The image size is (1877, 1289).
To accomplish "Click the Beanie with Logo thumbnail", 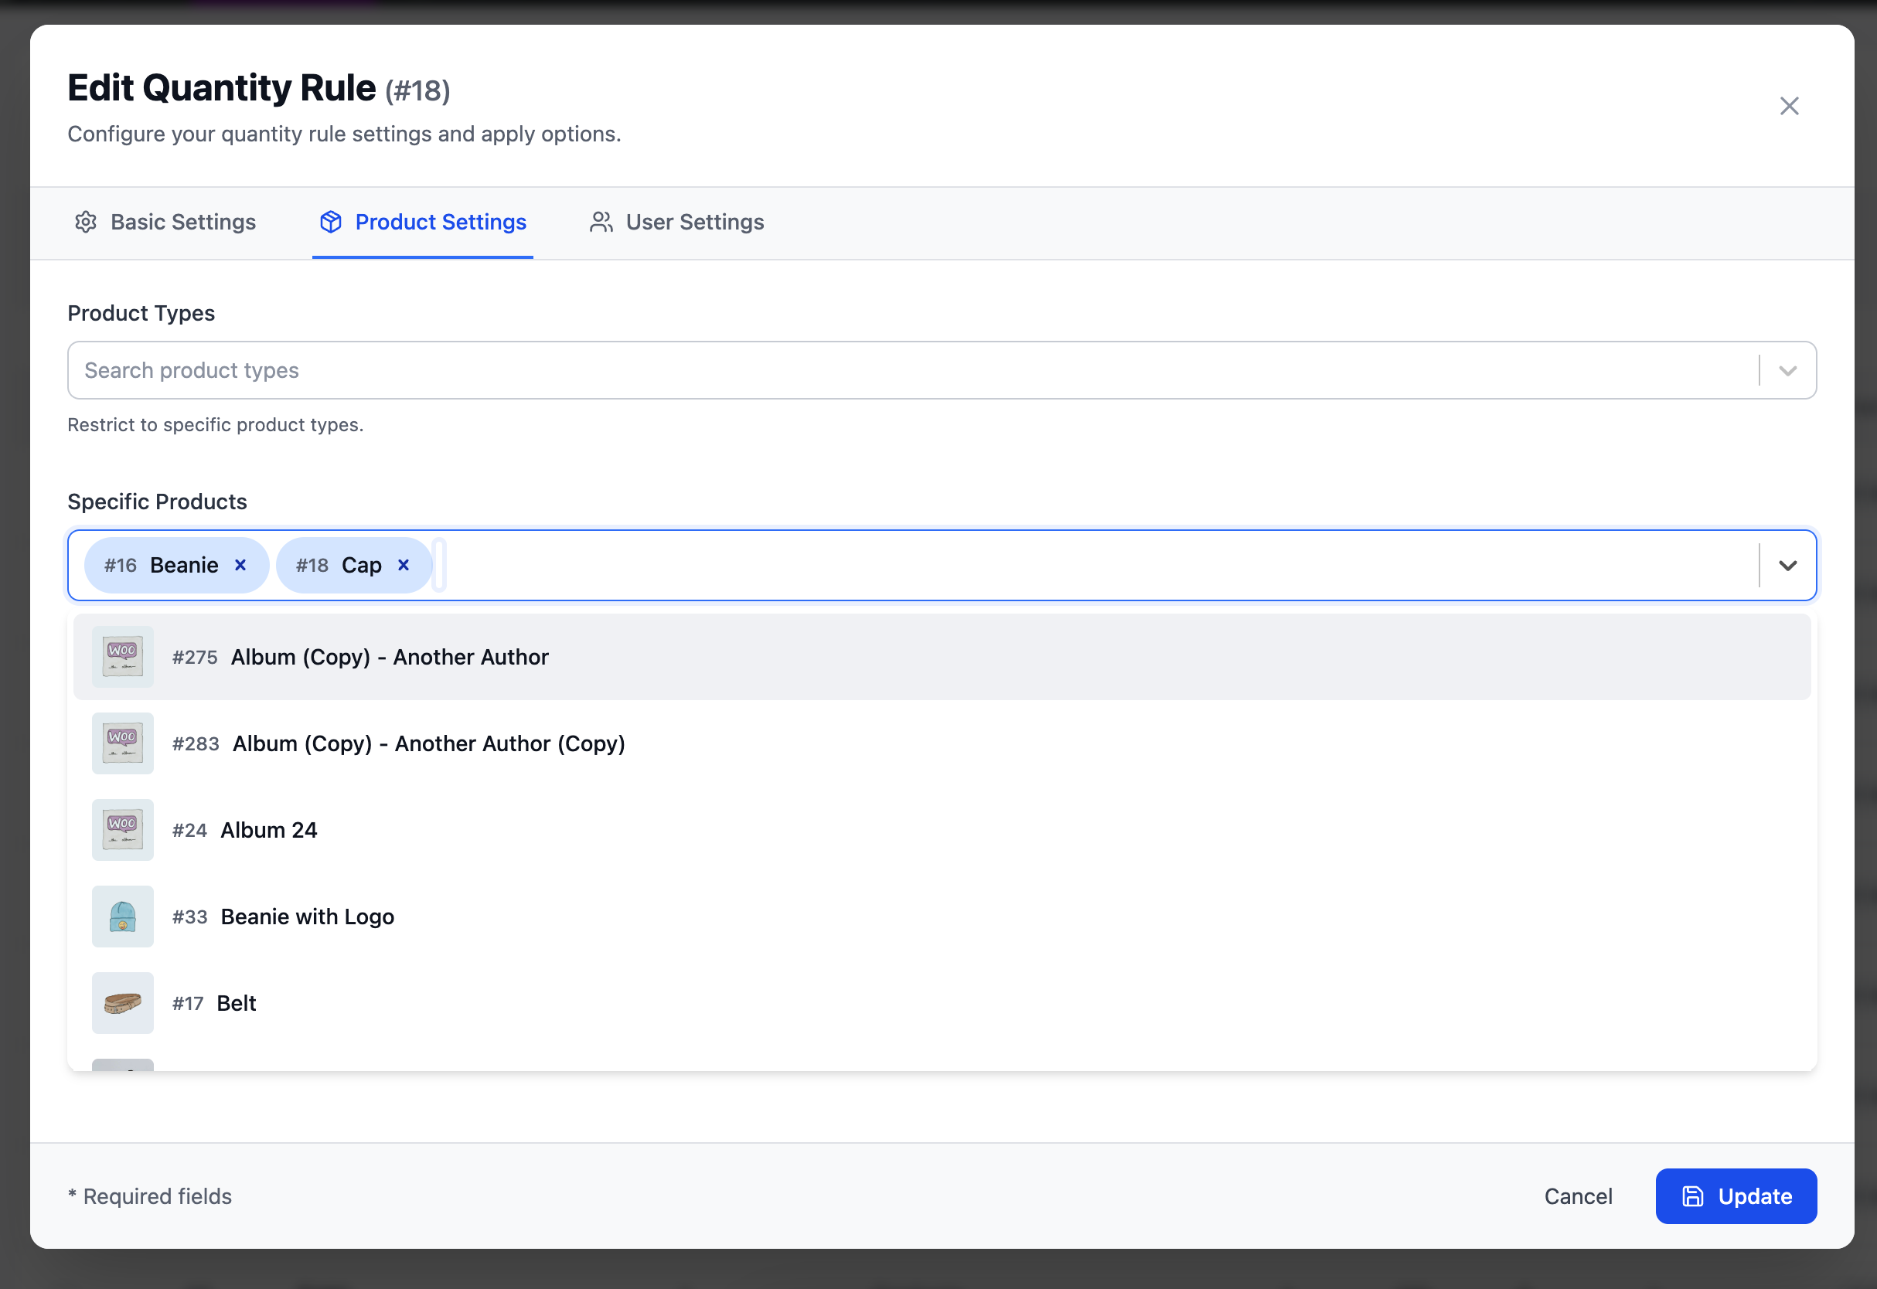I will 123,917.
